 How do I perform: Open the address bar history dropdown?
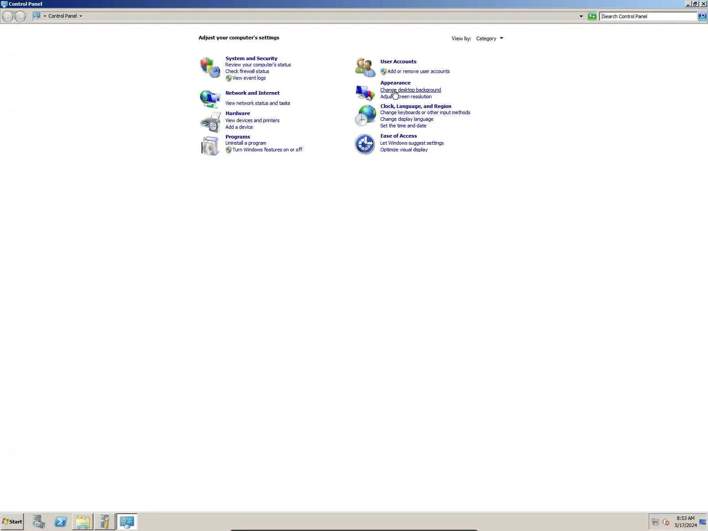pyautogui.click(x=581, y=16)
